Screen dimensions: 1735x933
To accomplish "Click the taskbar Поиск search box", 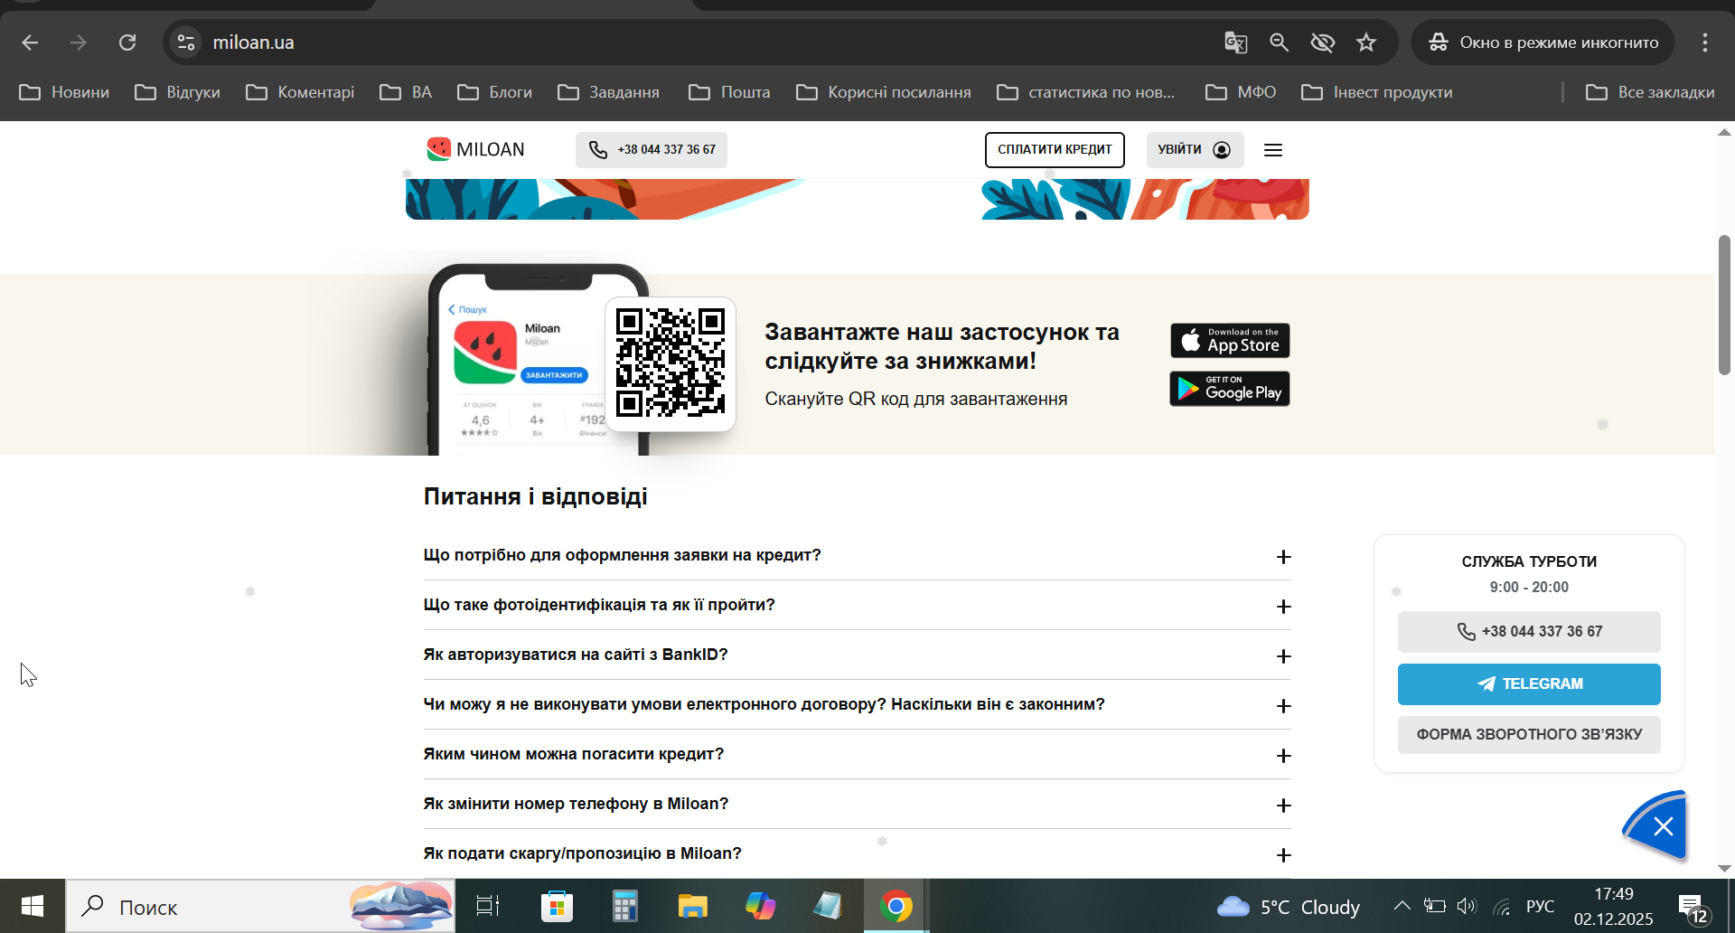I will click(x=261, y=906).
